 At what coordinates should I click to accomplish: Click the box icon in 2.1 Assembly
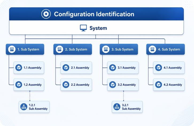(66, 68)
